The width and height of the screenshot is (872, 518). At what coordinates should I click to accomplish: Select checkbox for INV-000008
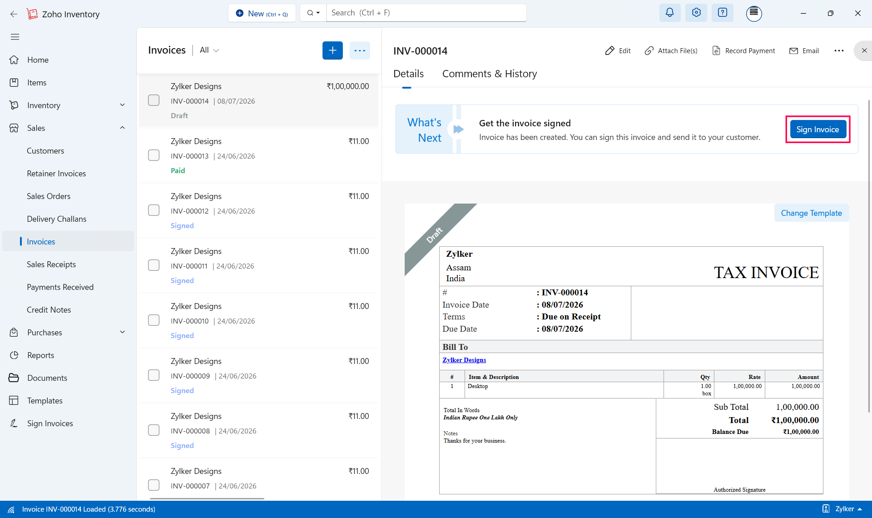[154, 430]
